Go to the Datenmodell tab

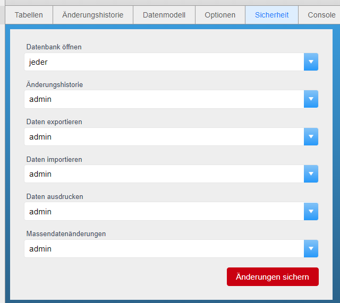point(164,15)
